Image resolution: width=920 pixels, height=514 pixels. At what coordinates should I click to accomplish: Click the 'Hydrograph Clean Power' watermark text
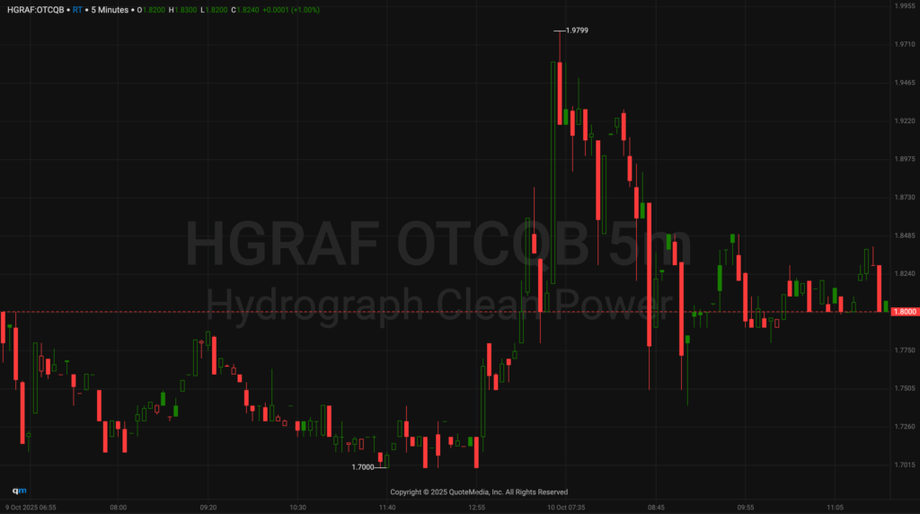(438, 304)
